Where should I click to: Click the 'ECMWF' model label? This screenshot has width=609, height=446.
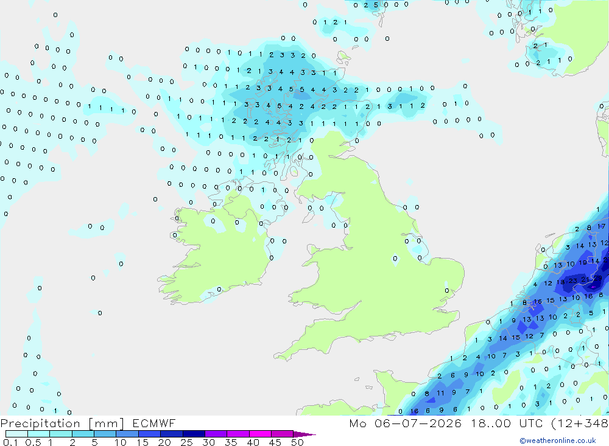pos(154,423)
